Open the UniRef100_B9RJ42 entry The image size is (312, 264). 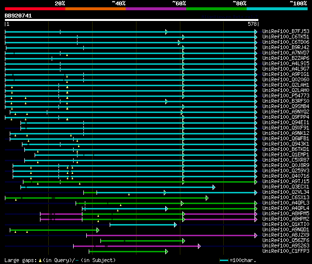tap(286, 48)
